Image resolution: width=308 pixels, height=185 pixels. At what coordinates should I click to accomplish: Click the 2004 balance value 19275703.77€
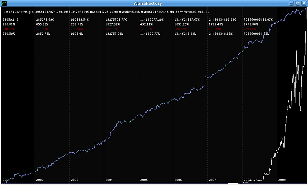[x=116, y=20]
